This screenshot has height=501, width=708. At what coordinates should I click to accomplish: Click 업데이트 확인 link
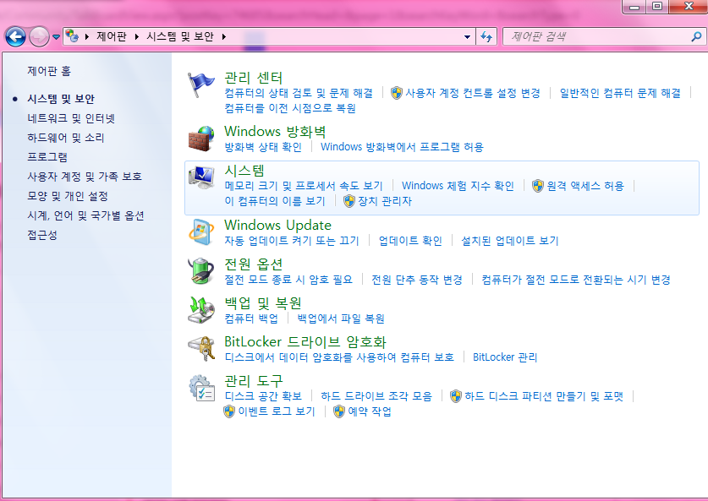pyautogui.click(x=410, y=241)
